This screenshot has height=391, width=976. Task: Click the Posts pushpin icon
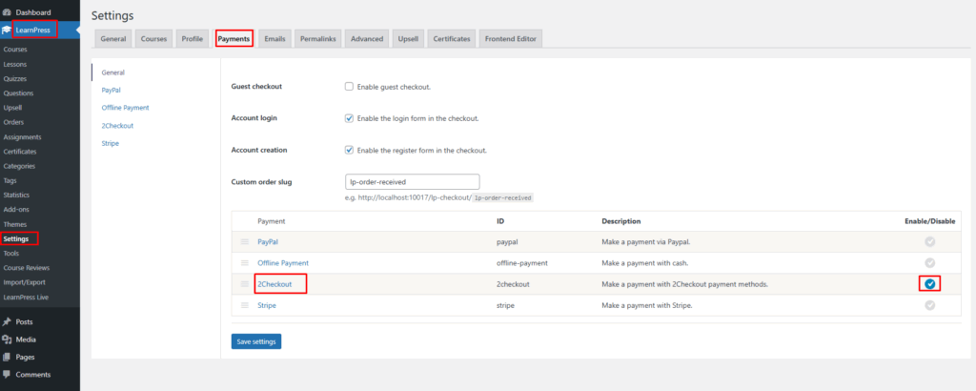[7, 322]
